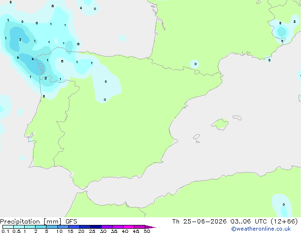Click the 2–5 mm legend color swatch
The image size is (301, 233).
tap(41, 227)
